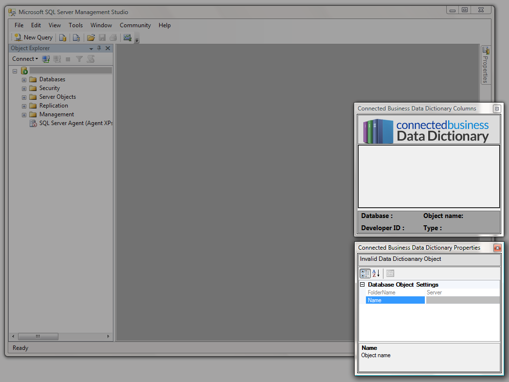Click the Property Pages icon
This screenshot has height=382, width=509.
point(390,273)
